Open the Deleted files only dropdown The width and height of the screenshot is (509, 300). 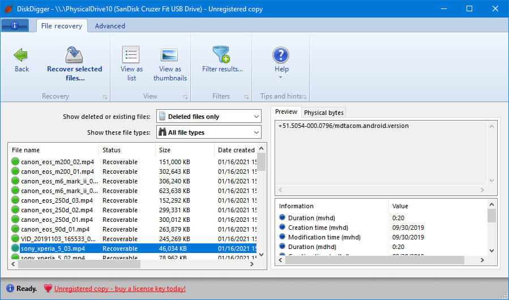[209, 116]
